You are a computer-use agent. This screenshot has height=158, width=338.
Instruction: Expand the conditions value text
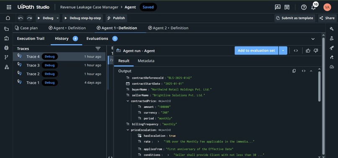click(x=168, y=155)
